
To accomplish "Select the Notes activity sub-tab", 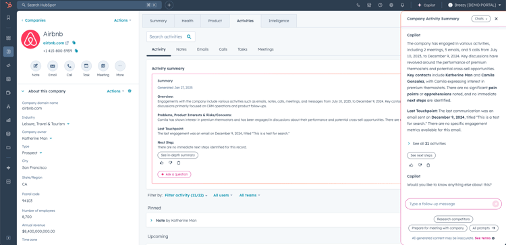I will pyautogui.click(x=181, y=49).
